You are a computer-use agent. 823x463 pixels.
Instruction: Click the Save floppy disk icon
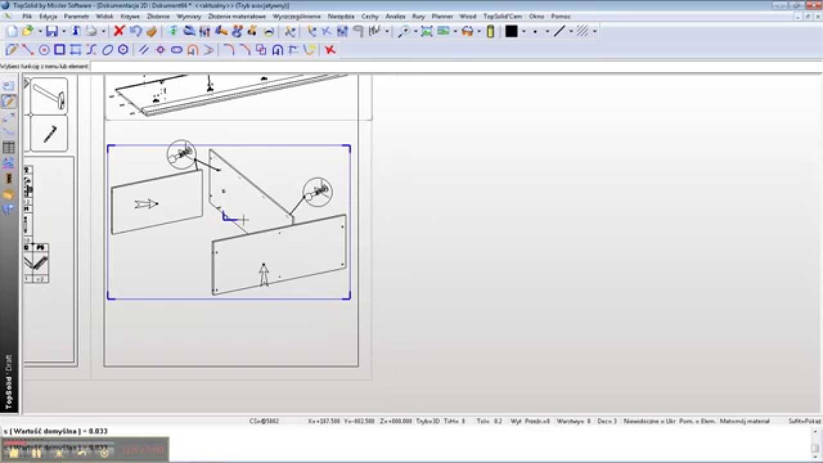pyautogui.click(x=52, y=31)
